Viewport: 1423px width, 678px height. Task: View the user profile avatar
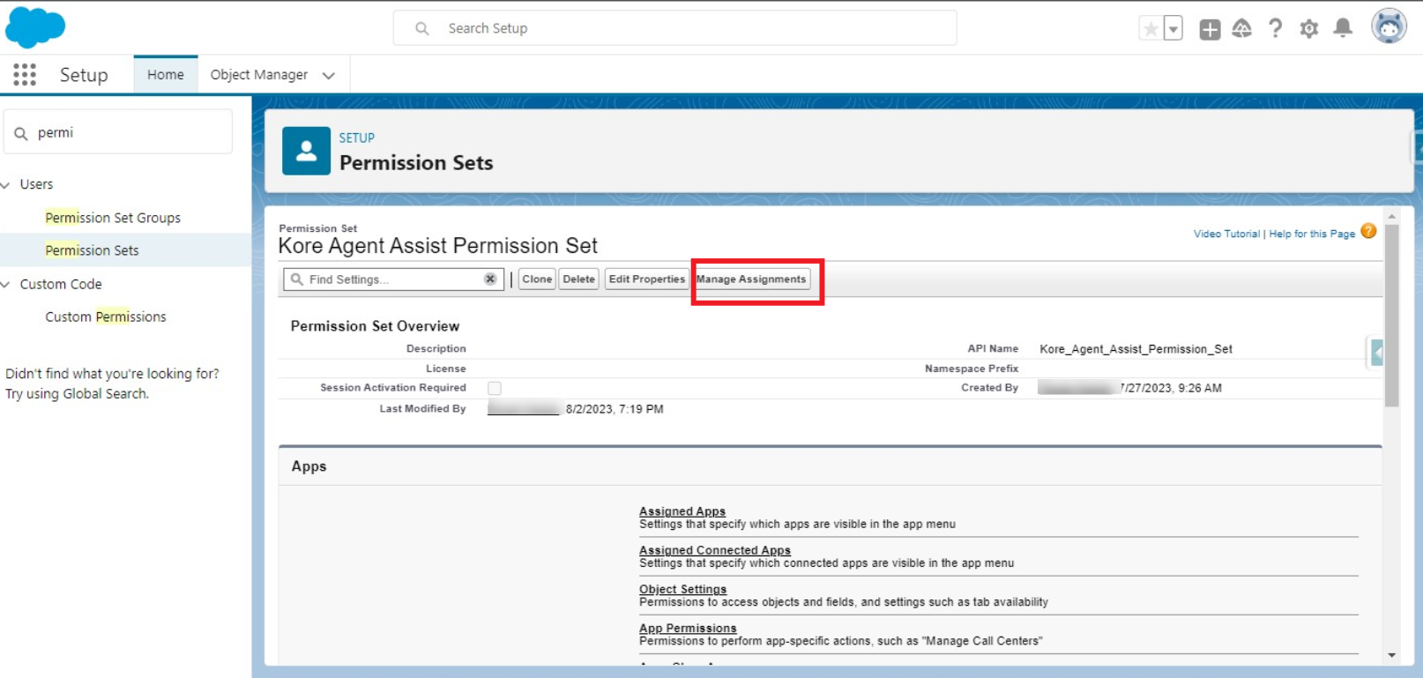tap(1388, 27)
